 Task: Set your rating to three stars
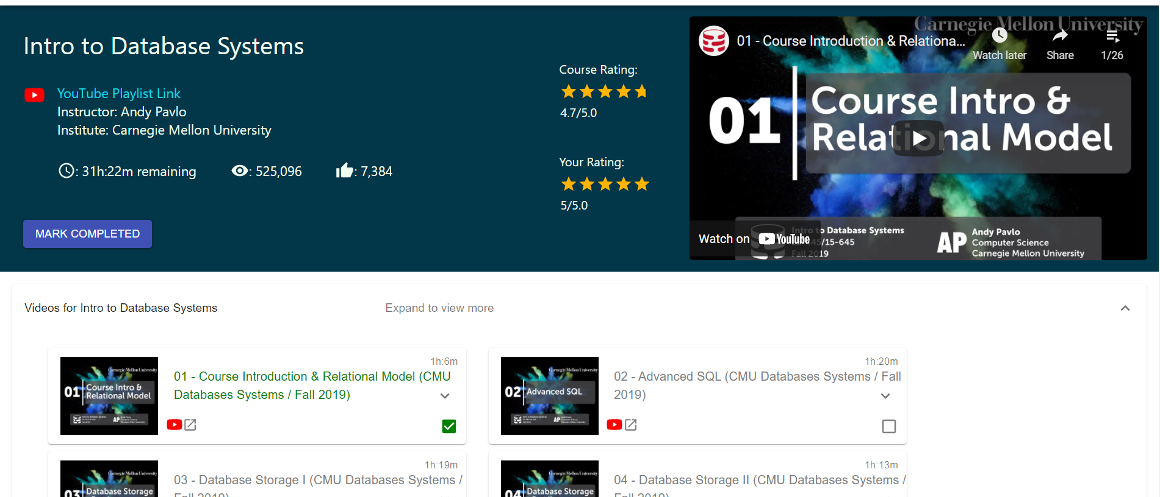pos(605,184)
